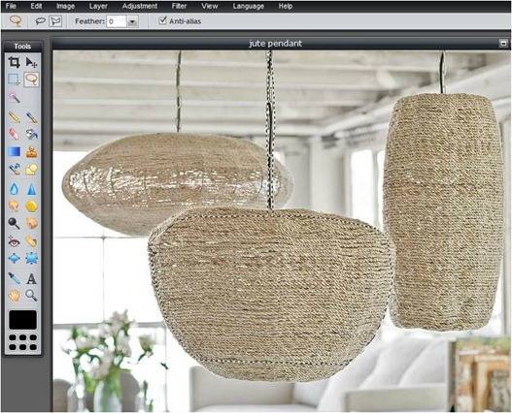
Task: Select the Pencil tool
Action: pyautogui.click(x=14, y=117)
